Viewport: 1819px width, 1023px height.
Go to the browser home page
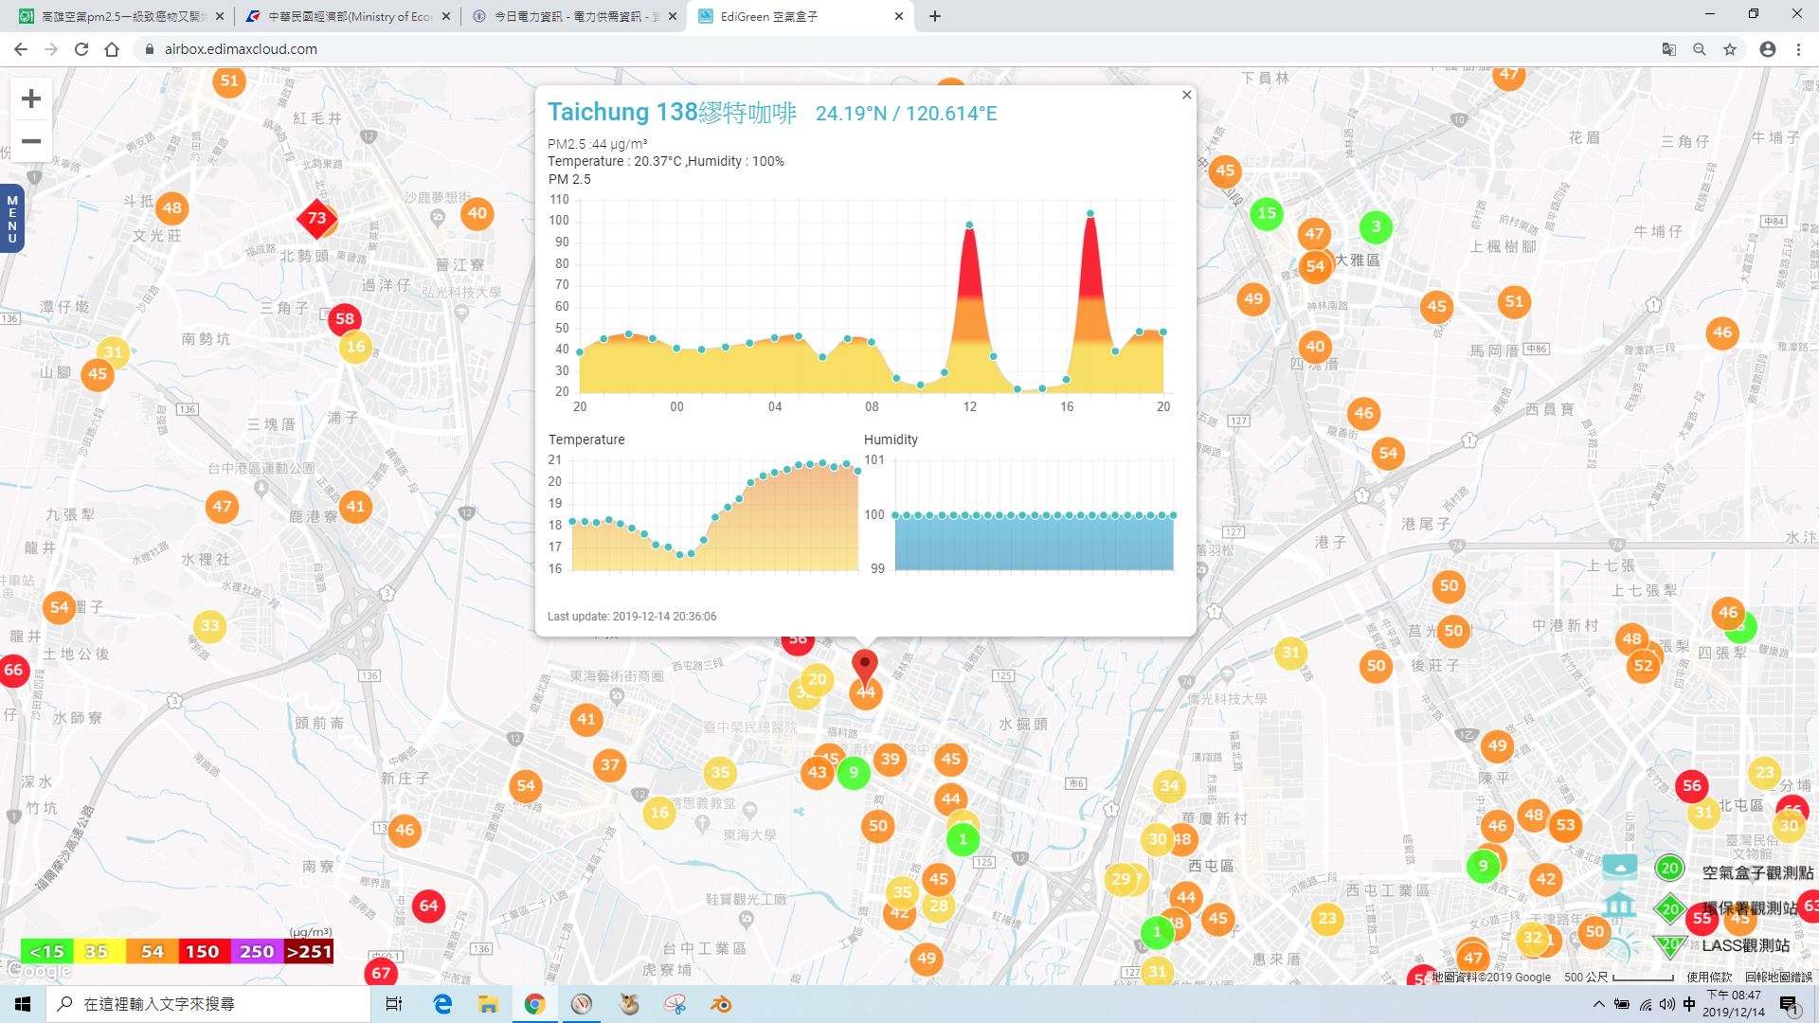(112, 49)
